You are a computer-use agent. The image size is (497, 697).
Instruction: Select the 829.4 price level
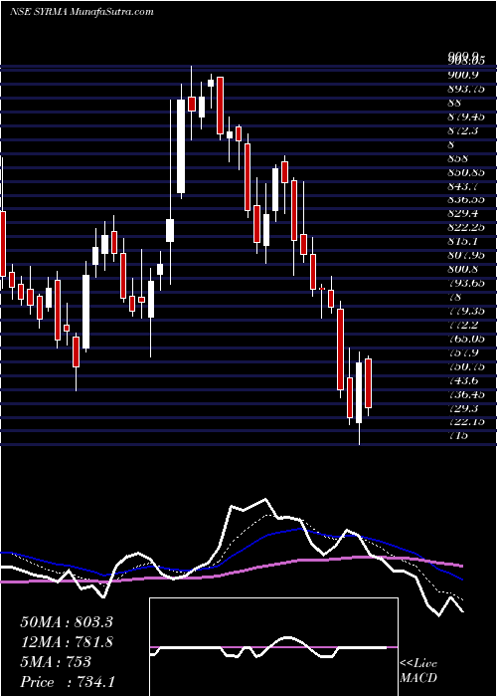[465, 214]
